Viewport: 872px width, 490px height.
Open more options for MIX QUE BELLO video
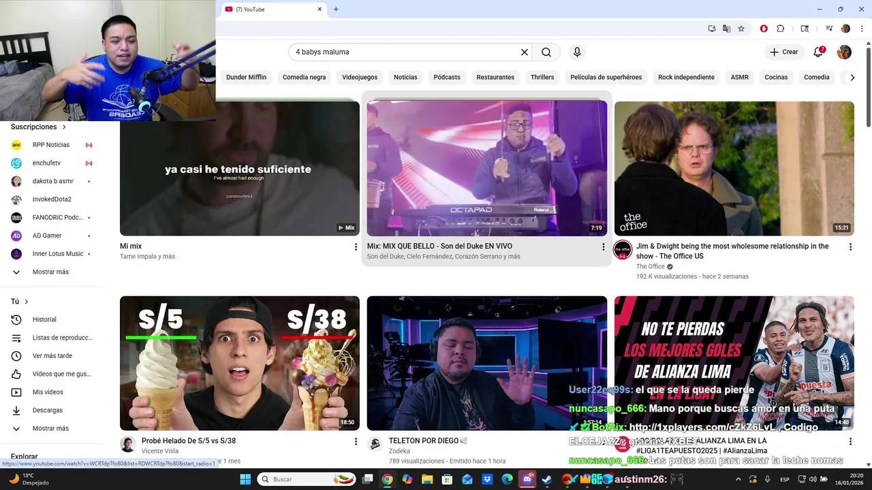[603, 247]
